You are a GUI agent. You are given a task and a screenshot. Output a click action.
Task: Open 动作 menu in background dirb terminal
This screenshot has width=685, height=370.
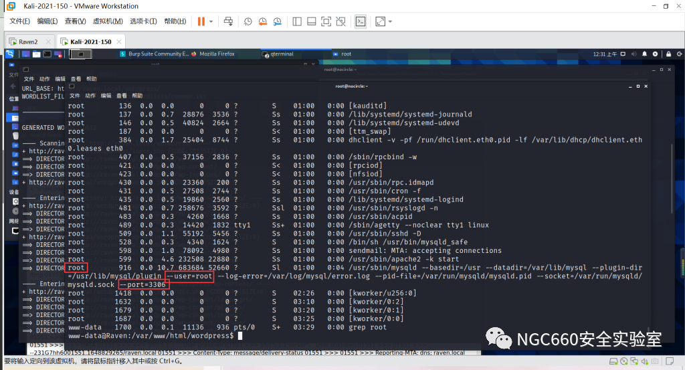tap(45, 79)
